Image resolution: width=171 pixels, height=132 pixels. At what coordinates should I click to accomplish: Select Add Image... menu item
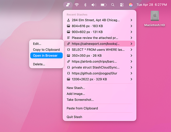point(100,94)
